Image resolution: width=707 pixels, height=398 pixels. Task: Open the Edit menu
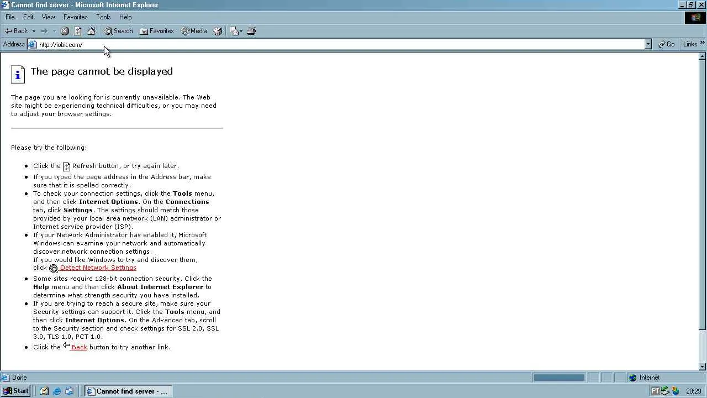coord(28,17)
